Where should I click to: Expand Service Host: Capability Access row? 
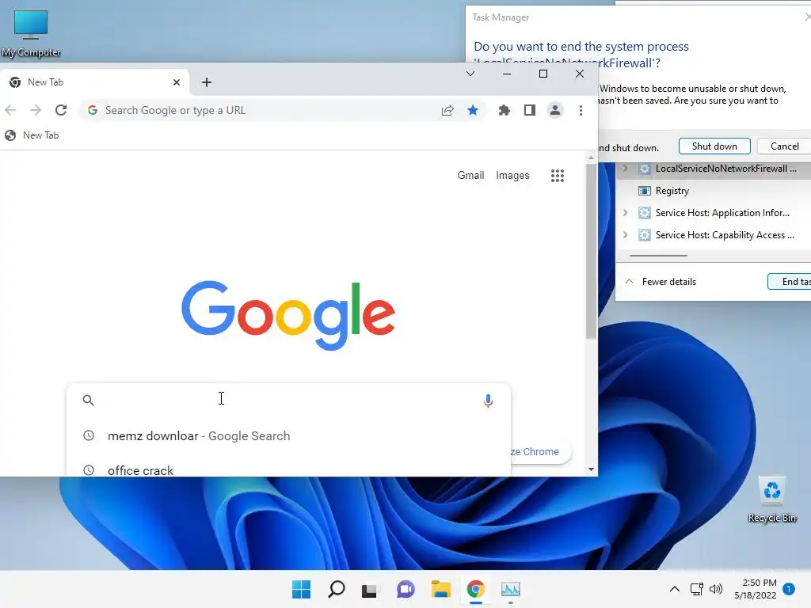click(626, 235)
